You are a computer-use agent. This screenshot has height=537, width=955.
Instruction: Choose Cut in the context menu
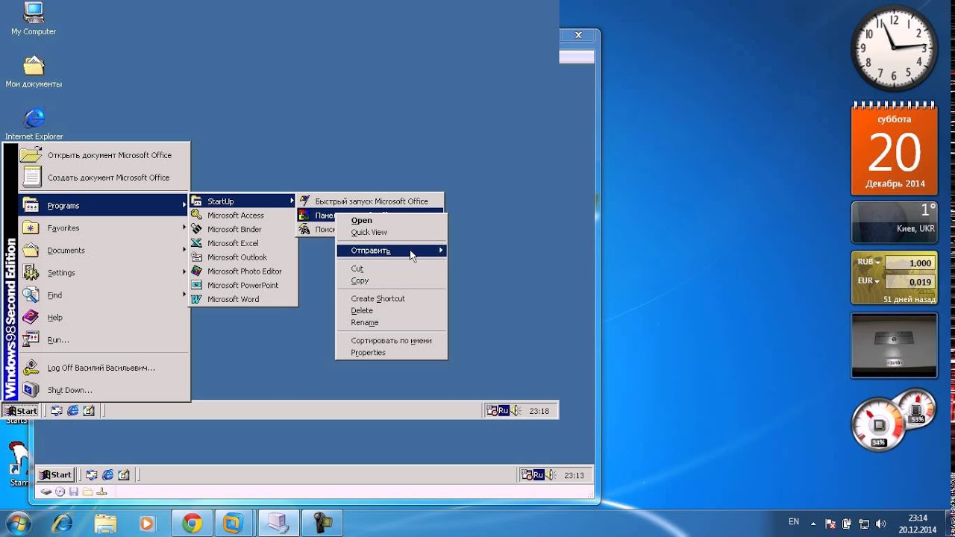click(x=391, y=268)
